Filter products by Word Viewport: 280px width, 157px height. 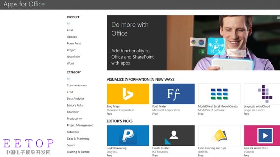point(70,63)
